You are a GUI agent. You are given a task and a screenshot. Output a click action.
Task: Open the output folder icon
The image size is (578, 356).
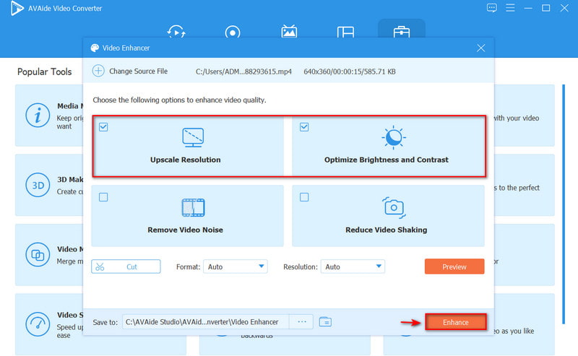click(325, 322)
